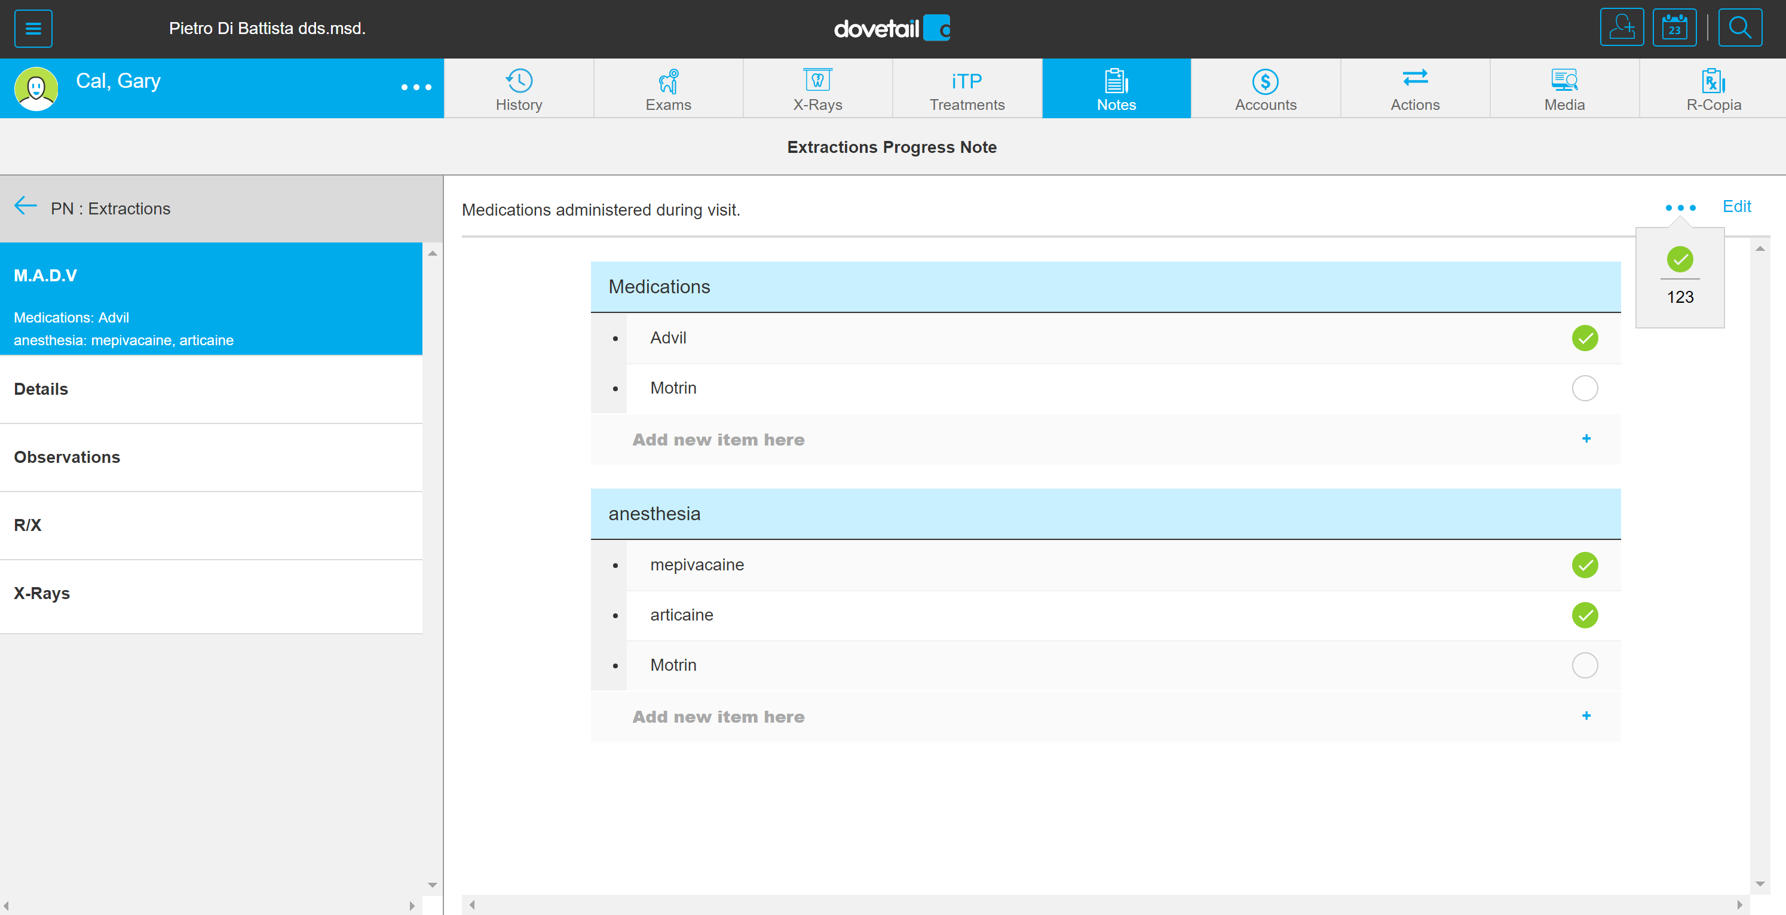1786x915 pixels.
Task: Open the patient options ellipsis next to Cal, Gary
Action: [416, 87]
